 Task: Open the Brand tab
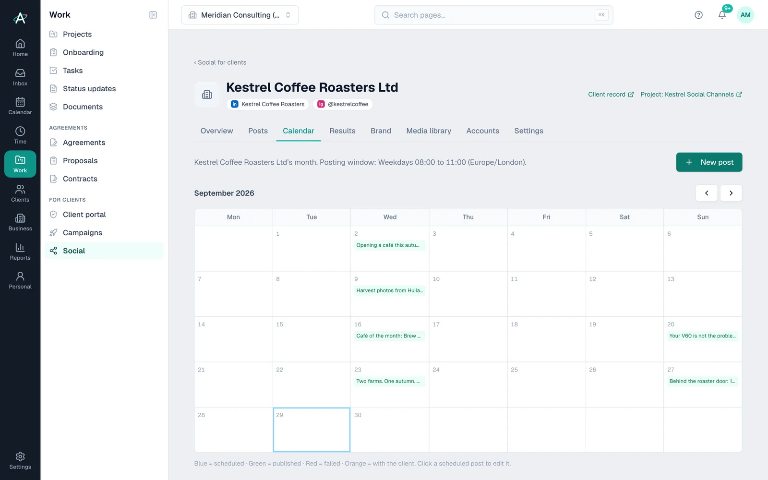tap(381, 131)
